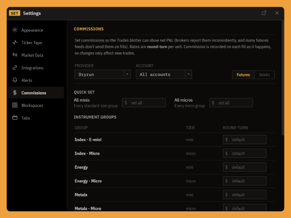The height and width of the screenshot is (218, 291).
Task: Click the Ticker Tape pulse icon
Action: [x=15, y=43]
